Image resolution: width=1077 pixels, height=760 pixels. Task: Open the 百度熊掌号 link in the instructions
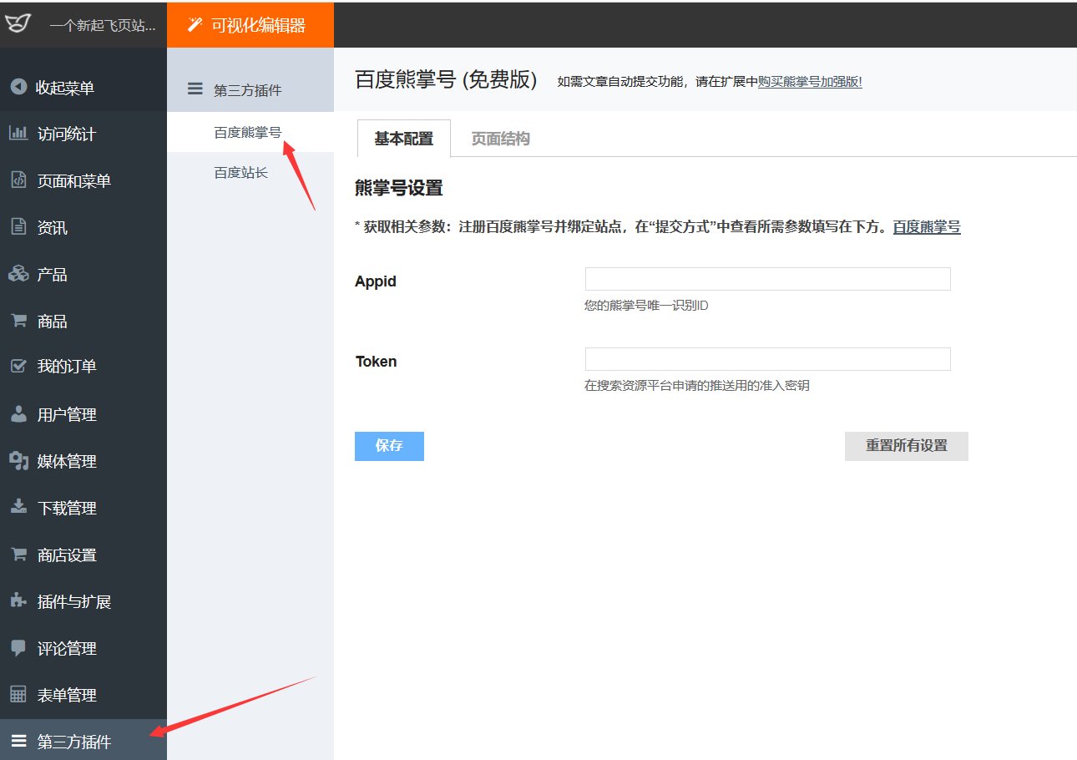[927, 227]
